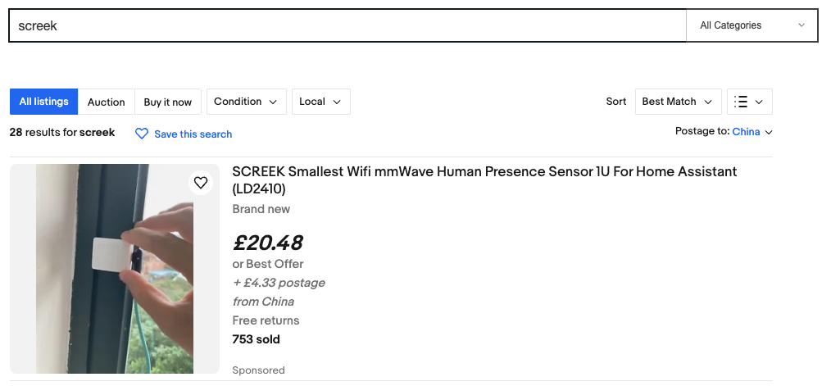
Task: Click the £20.48 price
Action: (267, 243)
